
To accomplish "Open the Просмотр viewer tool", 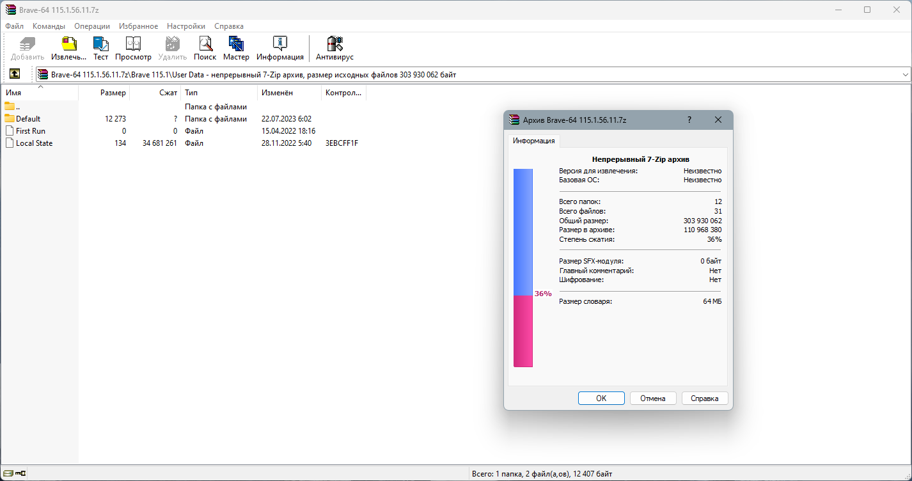I will coord(133,49).
